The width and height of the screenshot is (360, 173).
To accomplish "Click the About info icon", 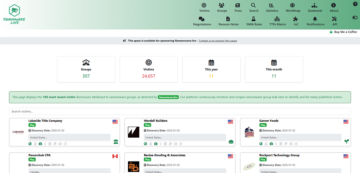I will 334,5.
